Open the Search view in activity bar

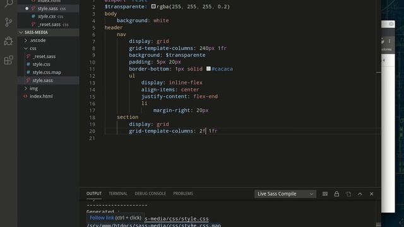(9, 3)
